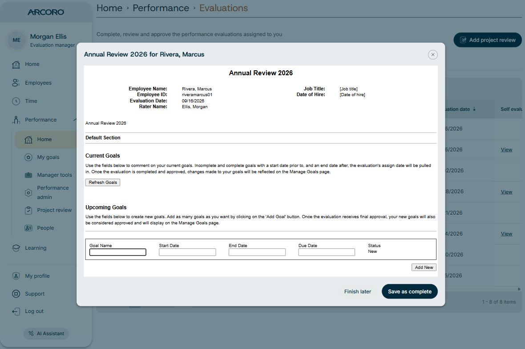The image size is (525, 349).
Task: Click the table's horizontal scroll right arrow
Action: click(519, 289)
